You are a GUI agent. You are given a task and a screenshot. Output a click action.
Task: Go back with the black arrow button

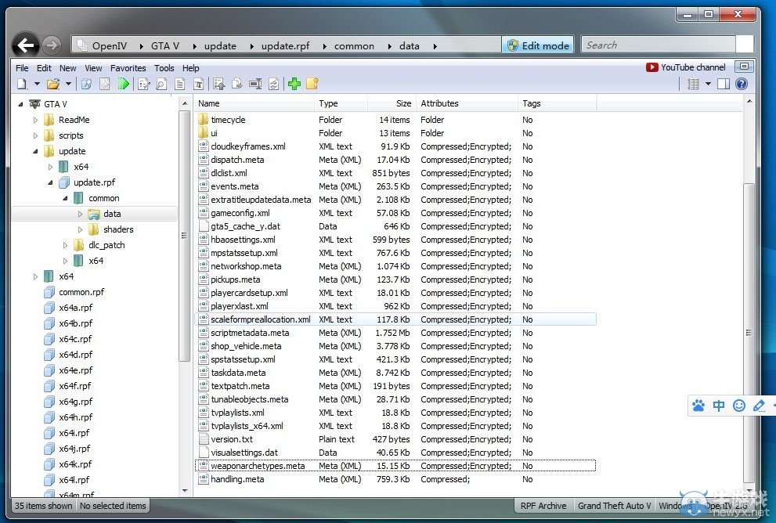tap(25, 45)
